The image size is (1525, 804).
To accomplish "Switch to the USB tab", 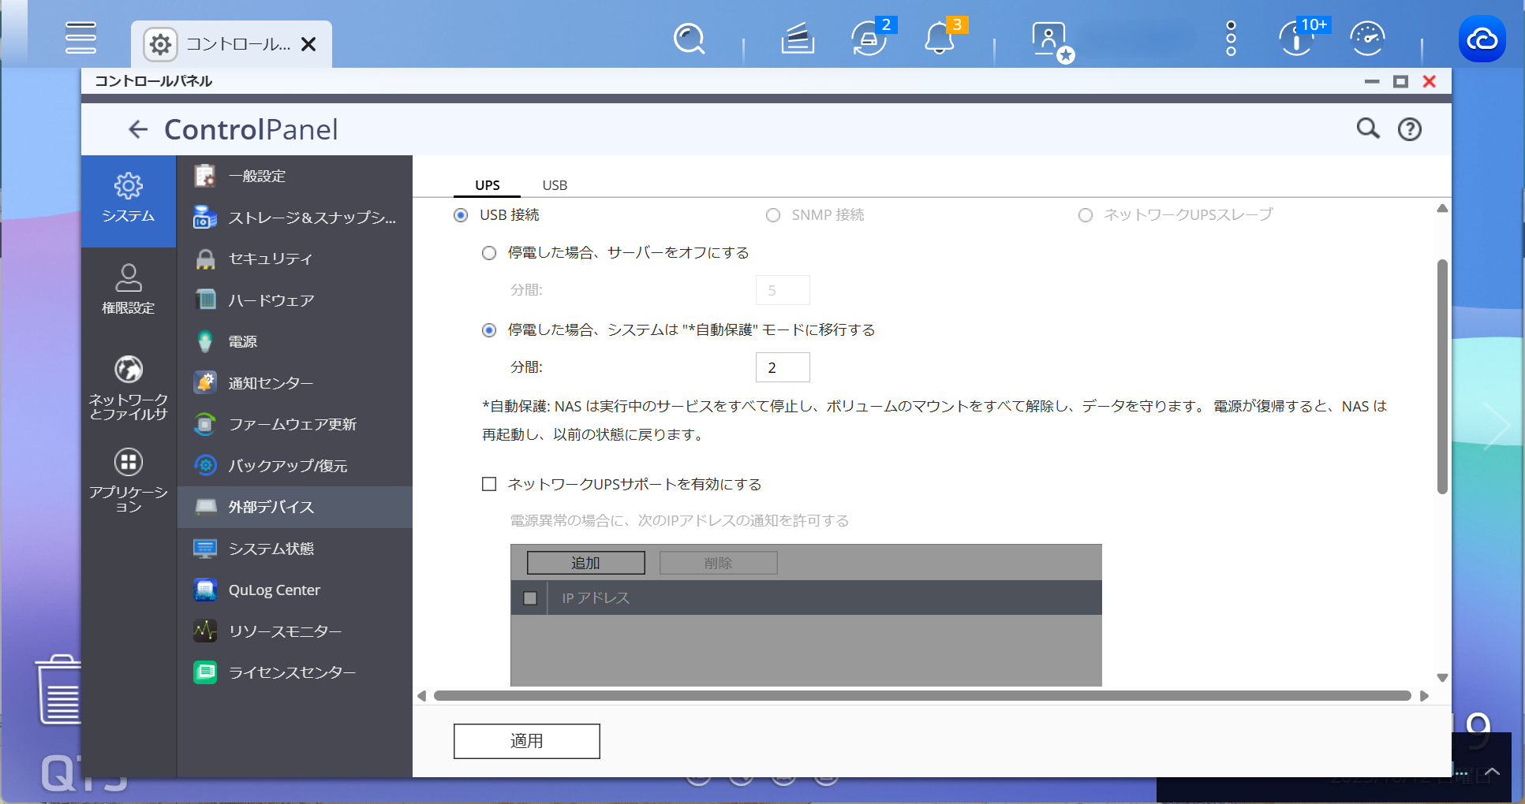I will click(x=555, y=185).
